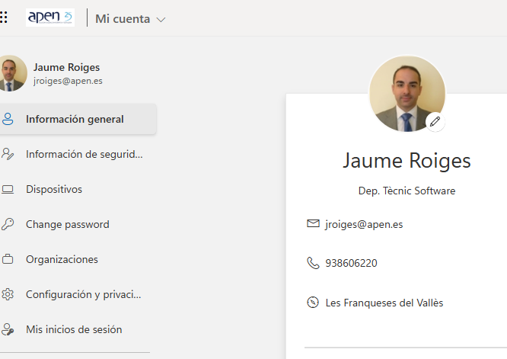Click the apen company logo
This screenshot has width=507, height=359.
pos(50,18)
